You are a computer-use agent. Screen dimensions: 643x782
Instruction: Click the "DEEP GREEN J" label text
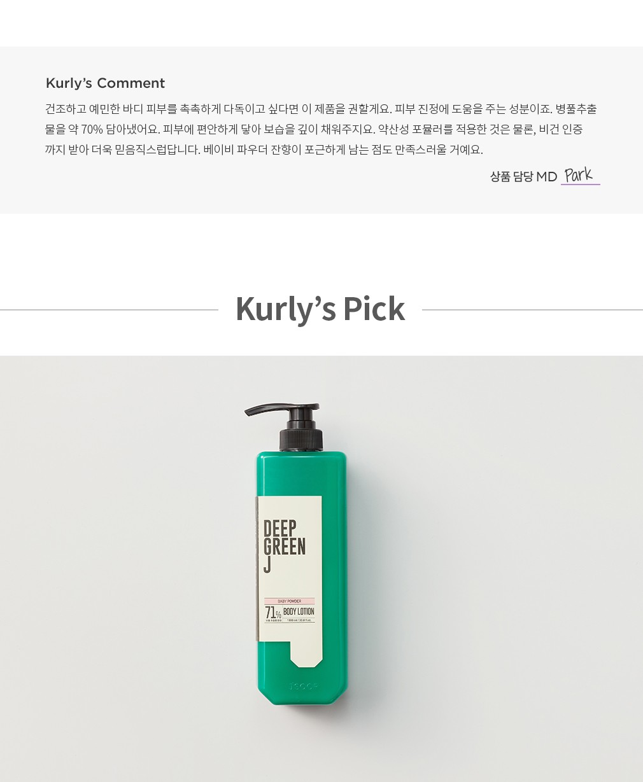284,546
